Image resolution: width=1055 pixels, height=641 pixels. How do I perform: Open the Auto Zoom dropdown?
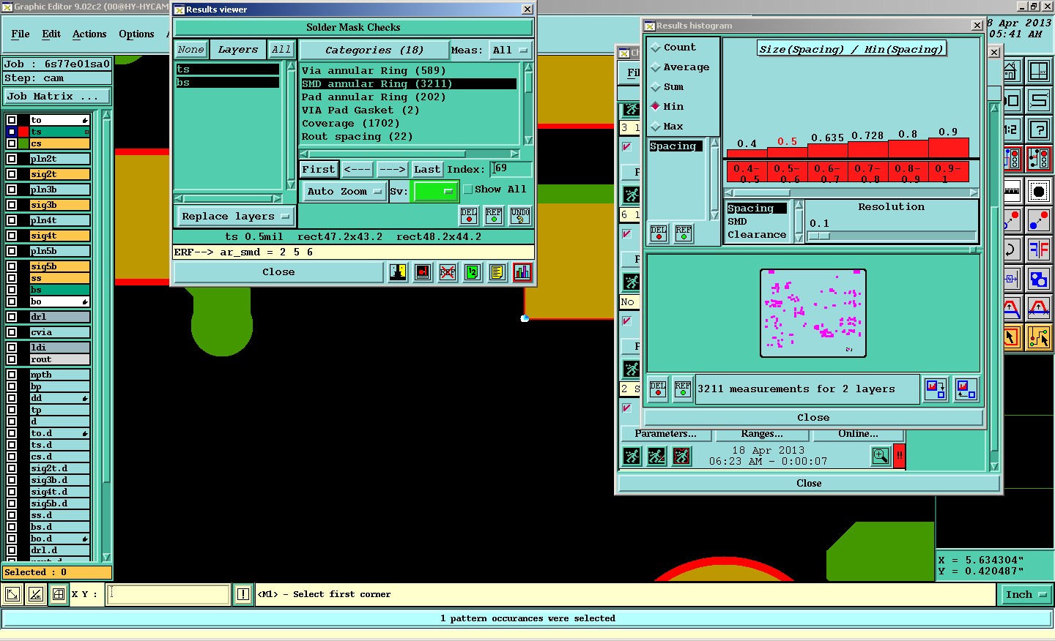[344, 192]
